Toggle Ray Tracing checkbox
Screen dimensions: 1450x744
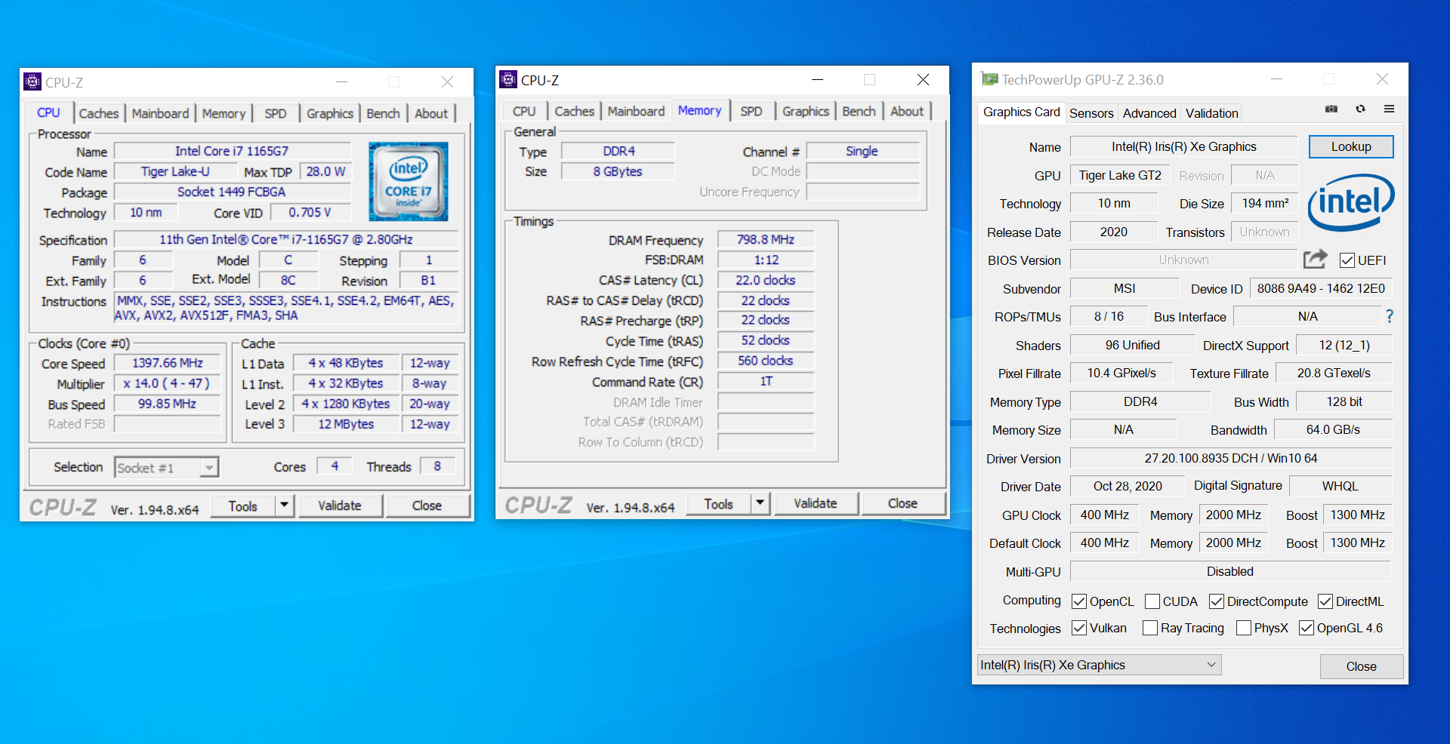[x=1150, y=628]
